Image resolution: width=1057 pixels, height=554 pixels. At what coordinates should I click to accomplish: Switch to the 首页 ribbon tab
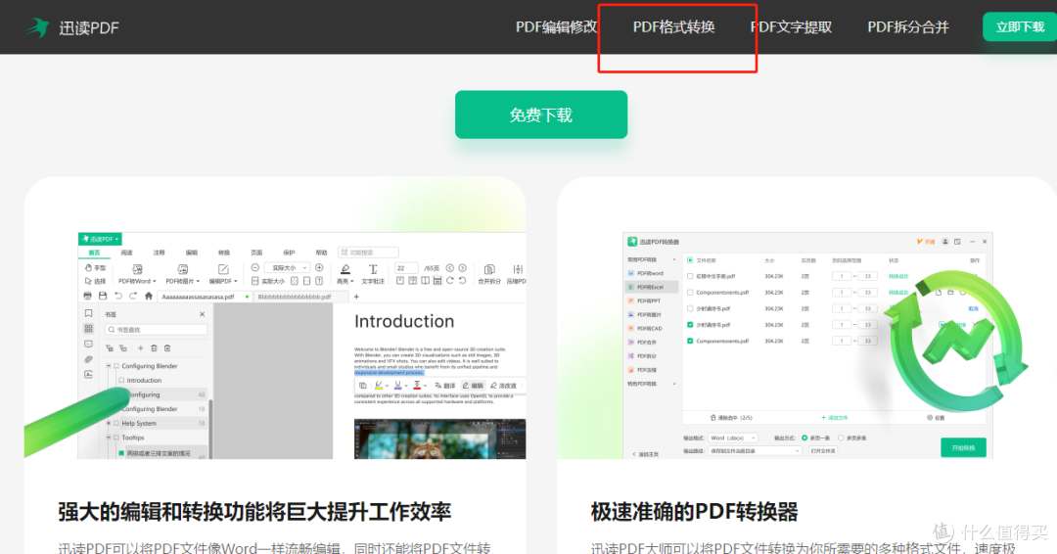click(x=94, y=253)
